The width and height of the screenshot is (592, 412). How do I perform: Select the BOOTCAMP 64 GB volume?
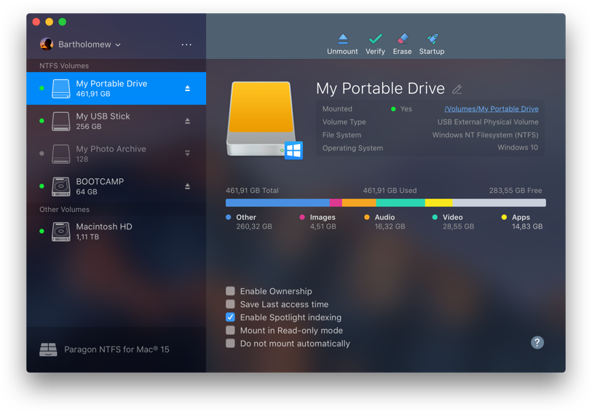(x=117, y=186)
